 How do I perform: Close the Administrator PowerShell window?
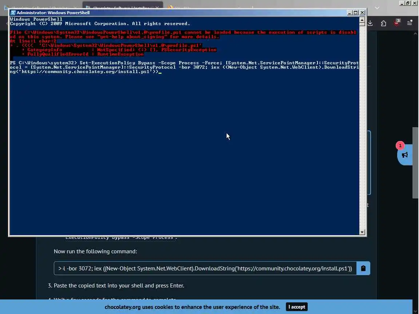click(362, 13)
